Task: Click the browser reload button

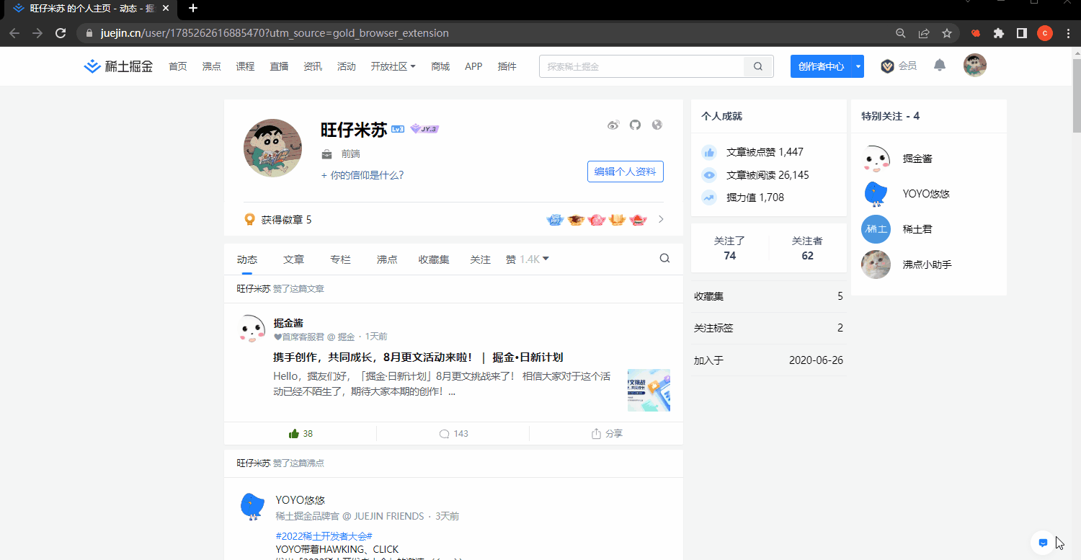Action: 61,33
